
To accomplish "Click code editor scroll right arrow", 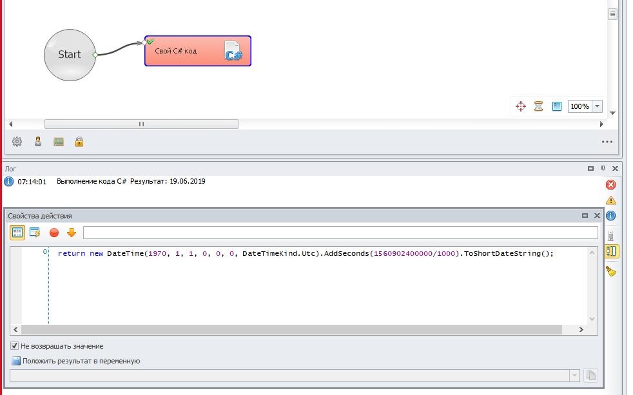I will point(581,330).
